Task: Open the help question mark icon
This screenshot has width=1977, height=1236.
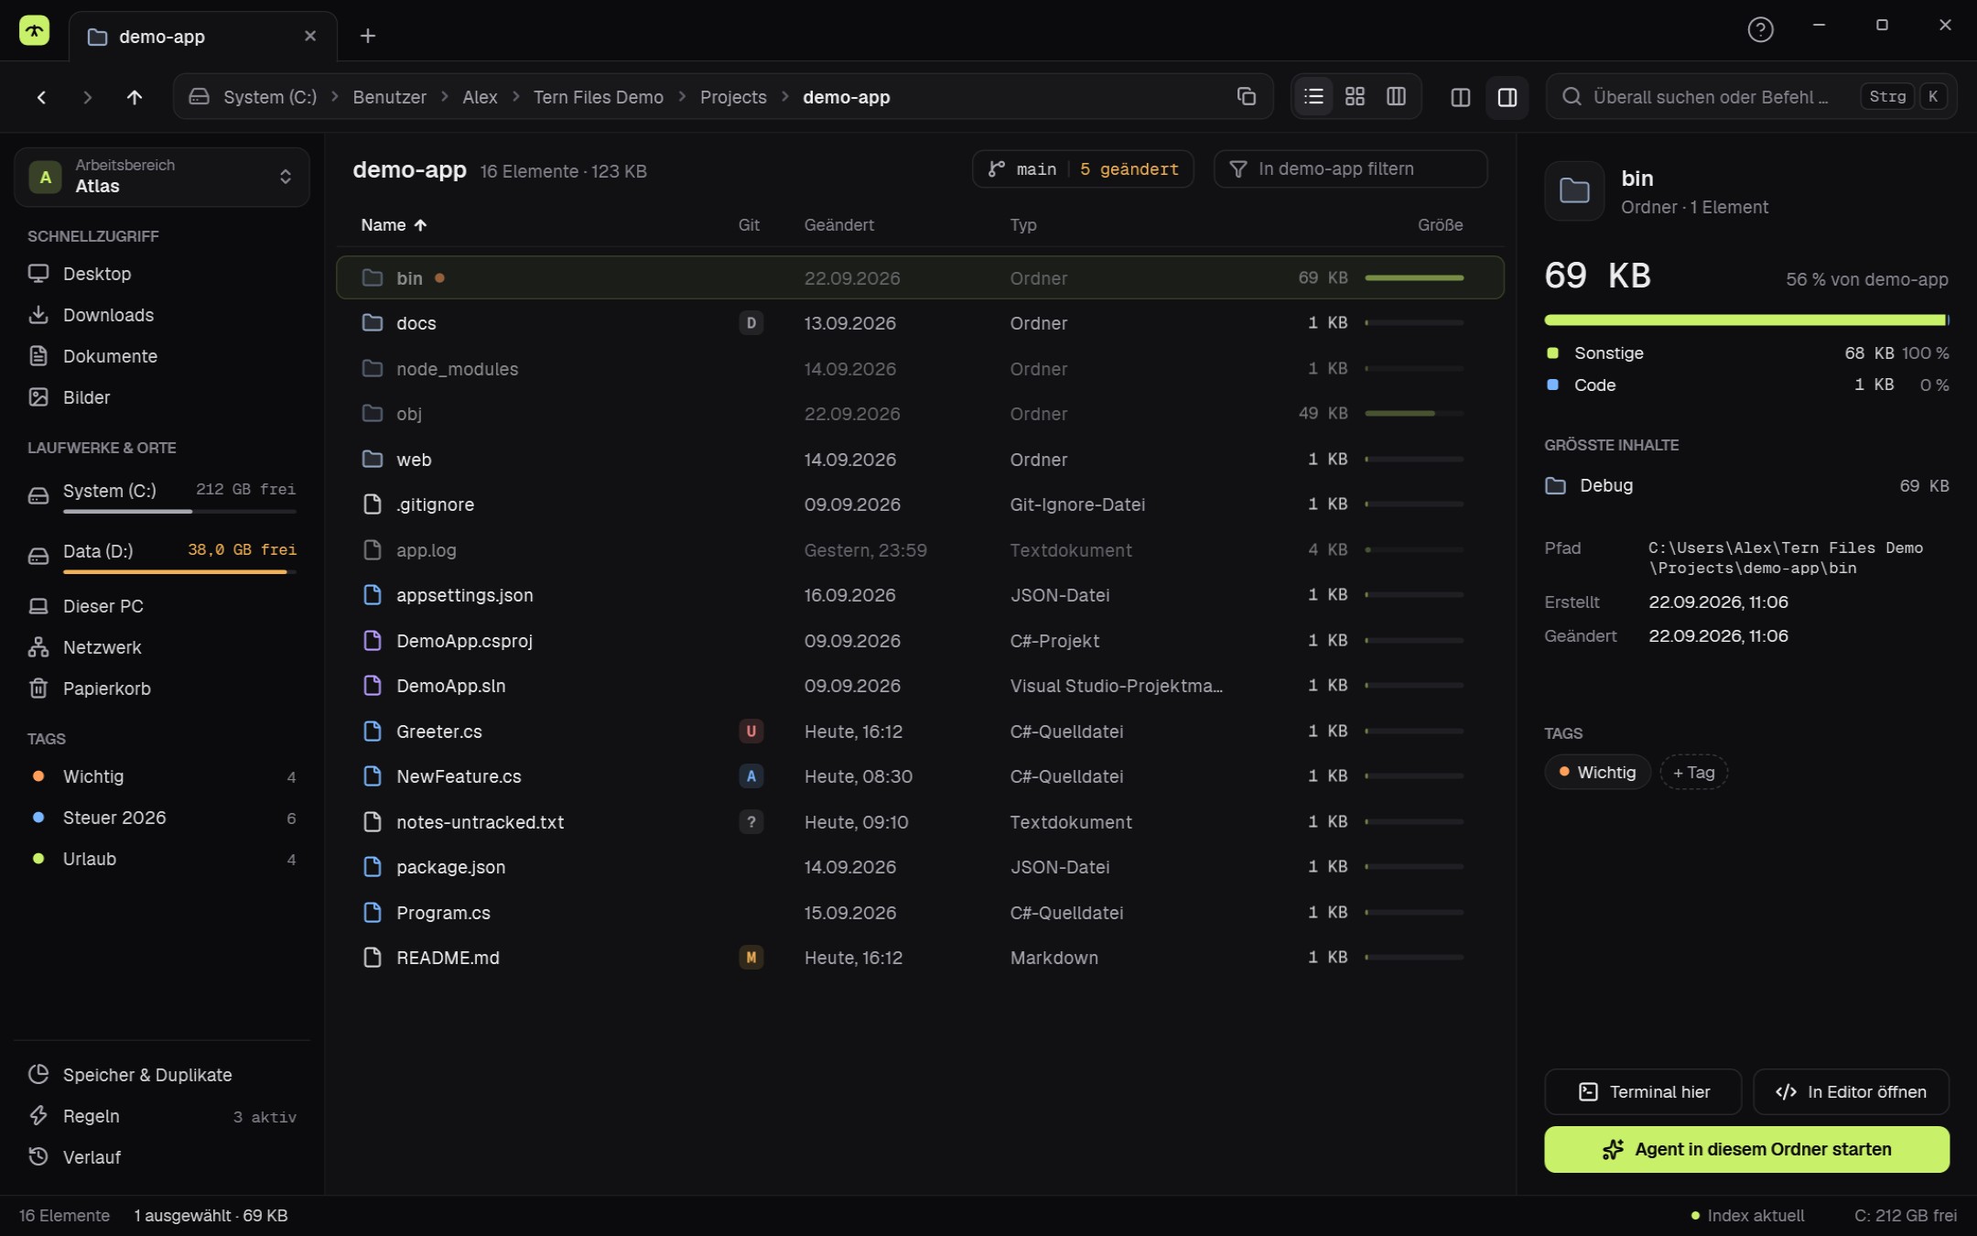Action: (x=1760, y=29)
